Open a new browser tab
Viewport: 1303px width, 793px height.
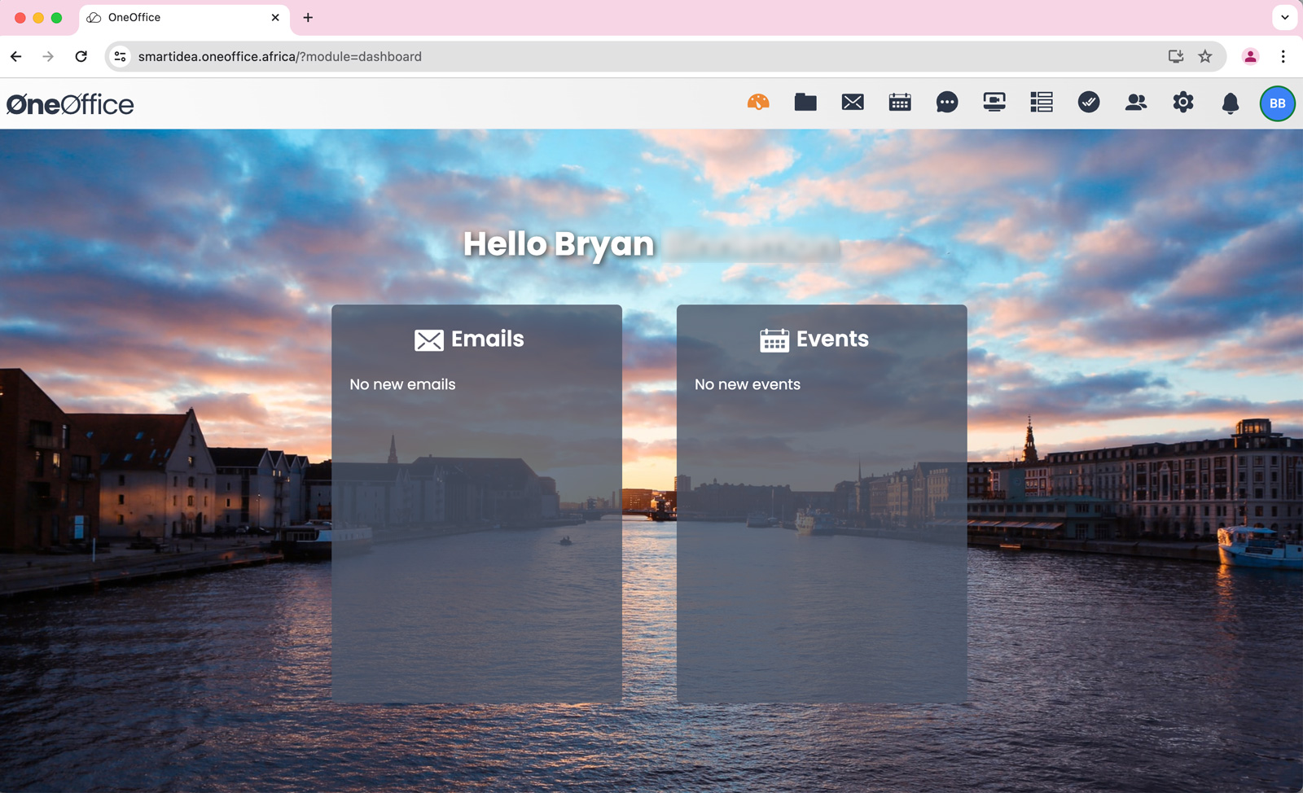click(x=308, y=18)
